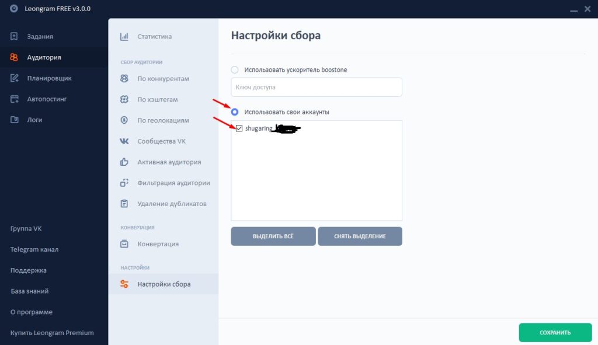The height and width of the screenshot is (345, 598).
Task: Open the О программе link
Action: pos(32,312)
